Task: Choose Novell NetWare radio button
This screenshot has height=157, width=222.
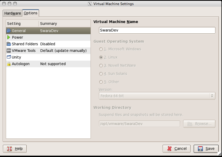Action: pyautogui.click(x=101, y=66)
